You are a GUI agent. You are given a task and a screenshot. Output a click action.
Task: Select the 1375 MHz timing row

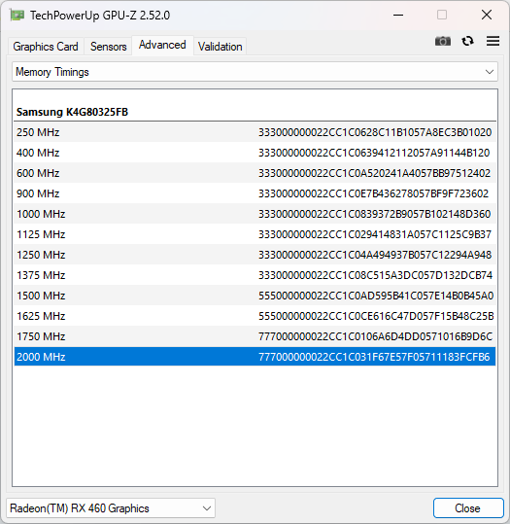click(255, 275)
